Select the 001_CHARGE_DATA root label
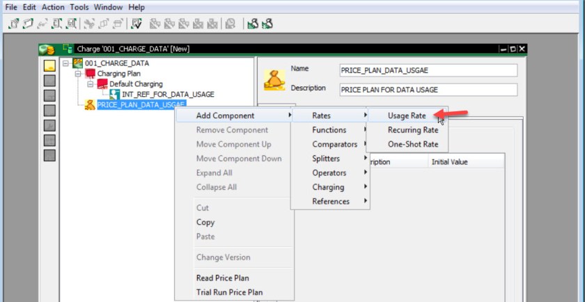Viewport: 585px width, 302px height. 117,63
